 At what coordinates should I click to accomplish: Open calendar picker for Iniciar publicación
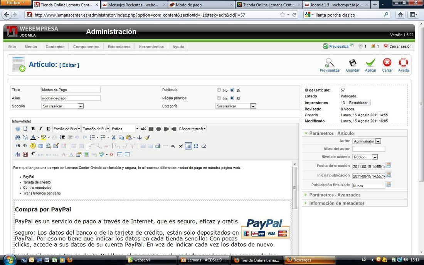coord(388,175)
